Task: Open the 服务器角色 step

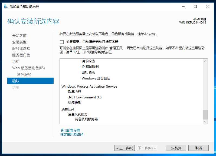Action: click(x=21, y=55)
